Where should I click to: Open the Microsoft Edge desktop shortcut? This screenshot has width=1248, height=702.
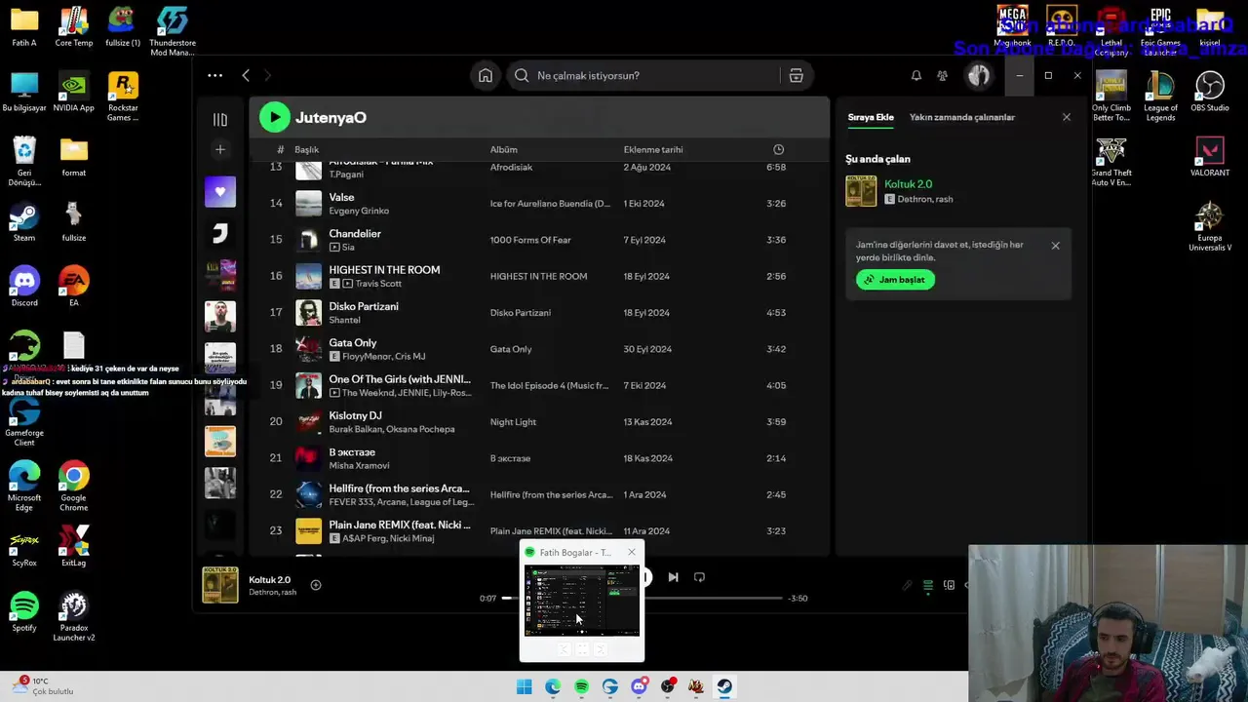(24, 487)
